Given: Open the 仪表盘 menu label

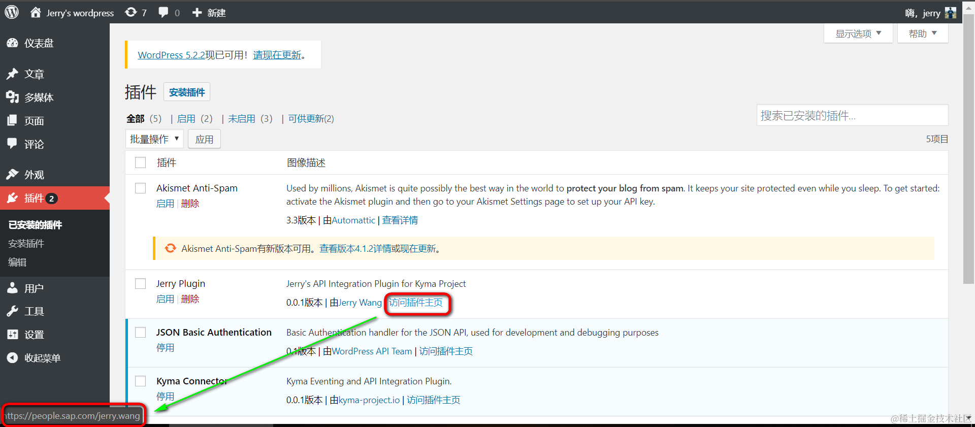Looking at the screenshot, I should (x=39, y=43).
